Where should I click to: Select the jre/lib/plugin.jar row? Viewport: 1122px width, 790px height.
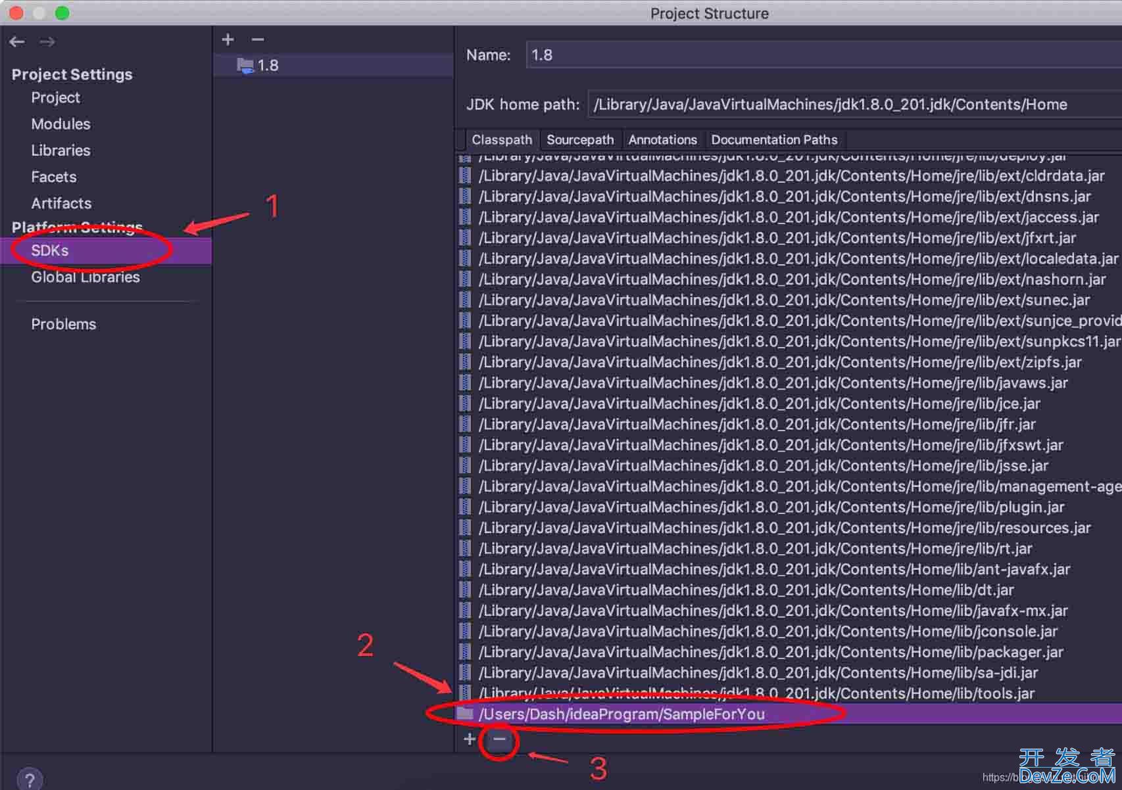(789, 507)
